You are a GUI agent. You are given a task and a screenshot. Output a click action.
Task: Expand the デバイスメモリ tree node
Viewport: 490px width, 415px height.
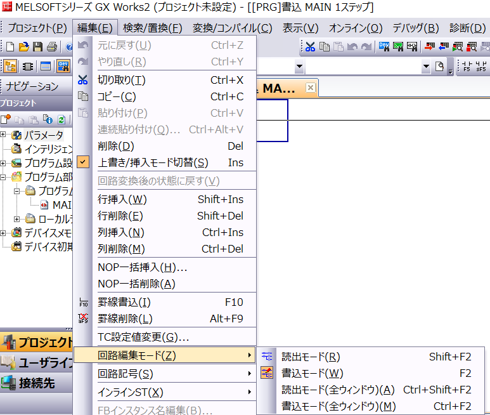click(x=3, y=234)
